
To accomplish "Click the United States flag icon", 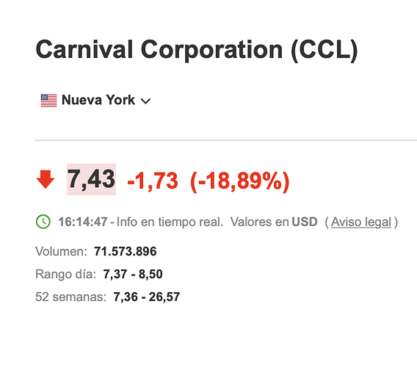I will (x=48, y=101).
